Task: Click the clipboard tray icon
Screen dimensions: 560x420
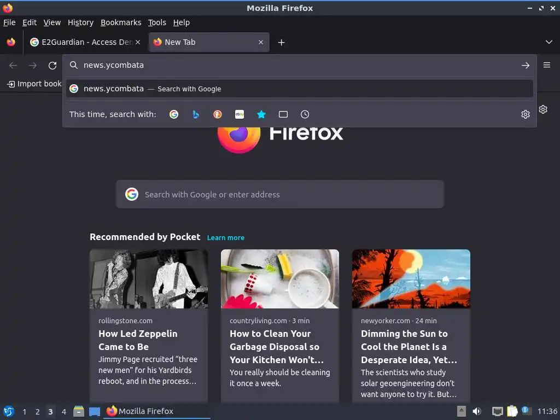Action: pyautogui.click(x=512, y=411)
